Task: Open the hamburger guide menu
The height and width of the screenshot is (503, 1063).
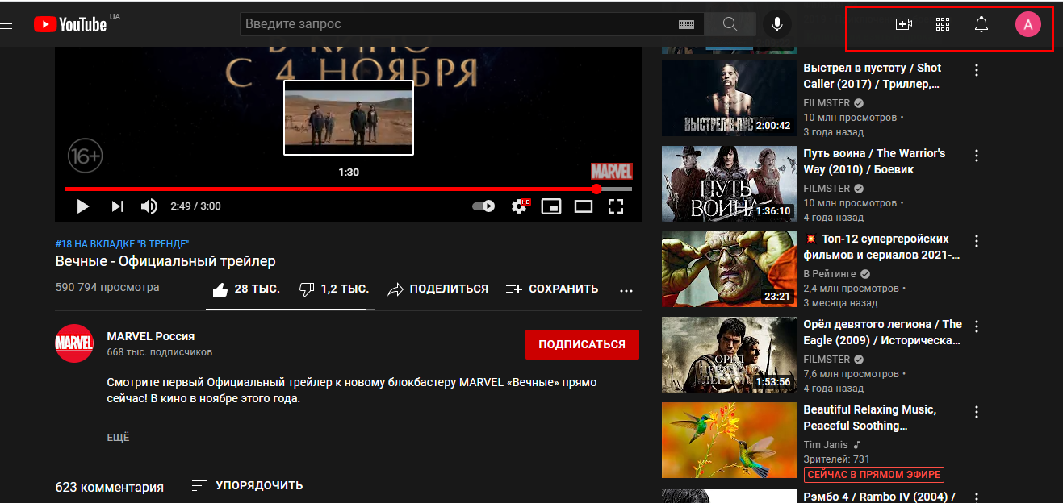Action: tap(6, 24)
